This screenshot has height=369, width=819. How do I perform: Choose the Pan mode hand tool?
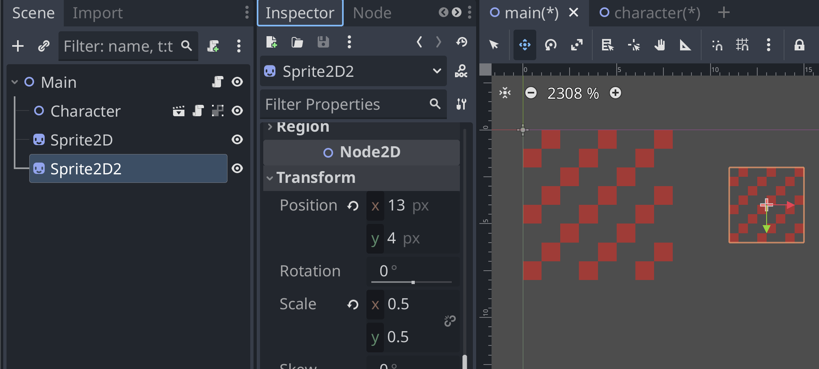click(x=659, y=45)
